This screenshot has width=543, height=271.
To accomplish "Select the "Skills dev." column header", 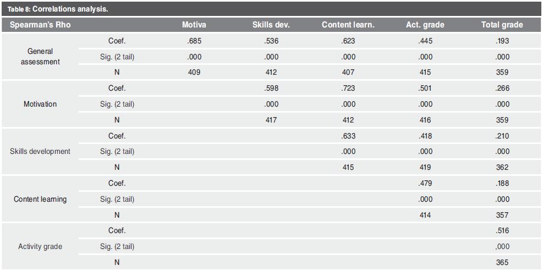I will click(271, 25).
